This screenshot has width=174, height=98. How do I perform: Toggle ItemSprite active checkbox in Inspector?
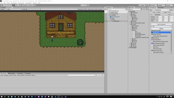(154, 10)
